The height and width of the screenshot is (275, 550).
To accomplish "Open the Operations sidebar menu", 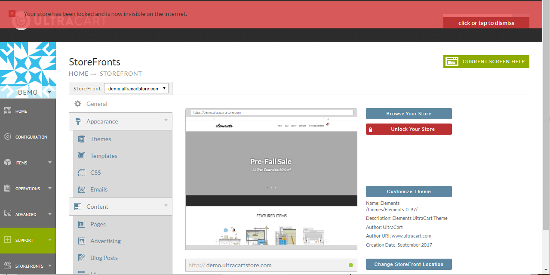I will [28, 188].
